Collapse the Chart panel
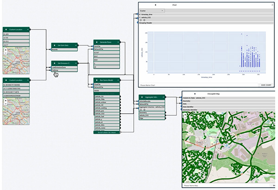 tap(272, 5)
